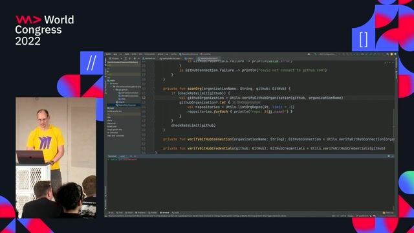Collapse the kotlin source folder in project tree

point(109,83)
